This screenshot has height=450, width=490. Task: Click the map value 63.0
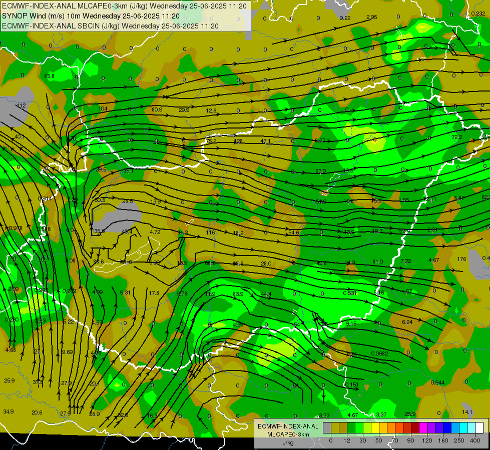321,171
